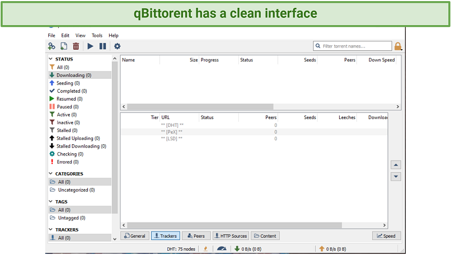451x255 pixels.
Task: Click the red Delete torrent trash icon
Action: pyautogui.click(x=76, y=46)
